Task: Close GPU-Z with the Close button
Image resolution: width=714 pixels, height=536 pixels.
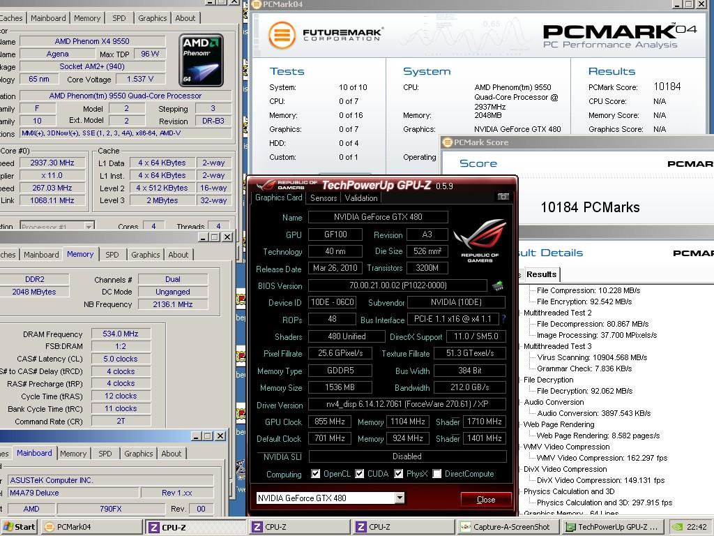Action: tap(486, 500)
